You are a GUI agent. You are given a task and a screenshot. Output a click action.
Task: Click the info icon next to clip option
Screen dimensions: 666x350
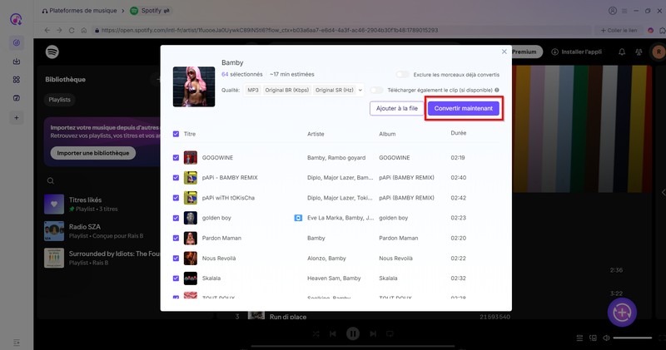pyautogui.click(x=496, y=90)
